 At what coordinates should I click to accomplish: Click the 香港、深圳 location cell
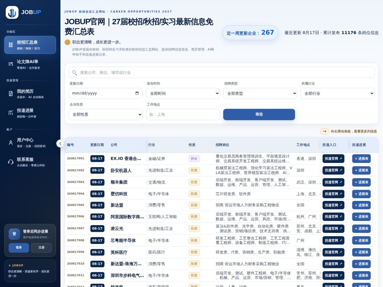306,158
